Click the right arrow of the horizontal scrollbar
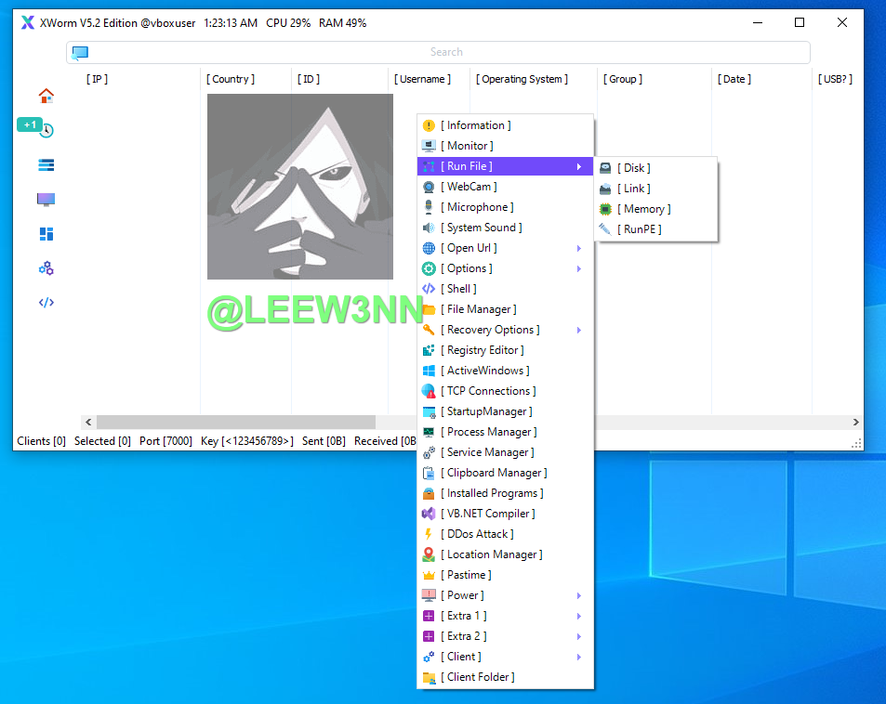The height and width of the screenshot is (704, 886). pyautogui.click(x=856, y=423)
